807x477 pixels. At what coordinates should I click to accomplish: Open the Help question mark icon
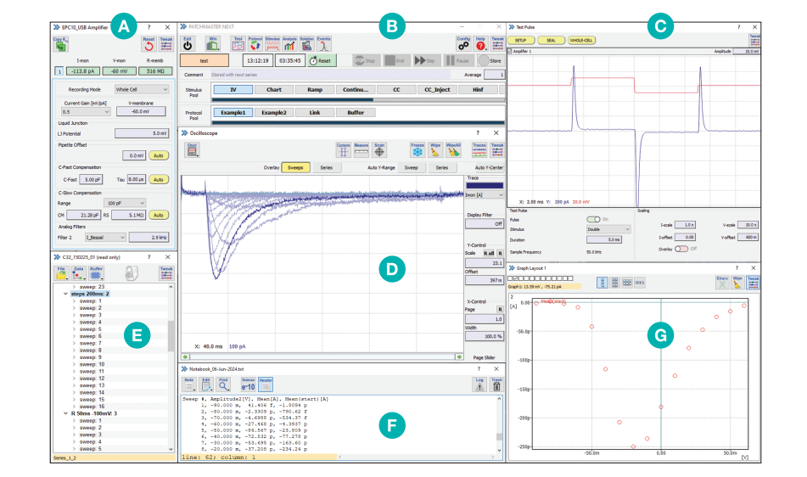tap(480, 44)
